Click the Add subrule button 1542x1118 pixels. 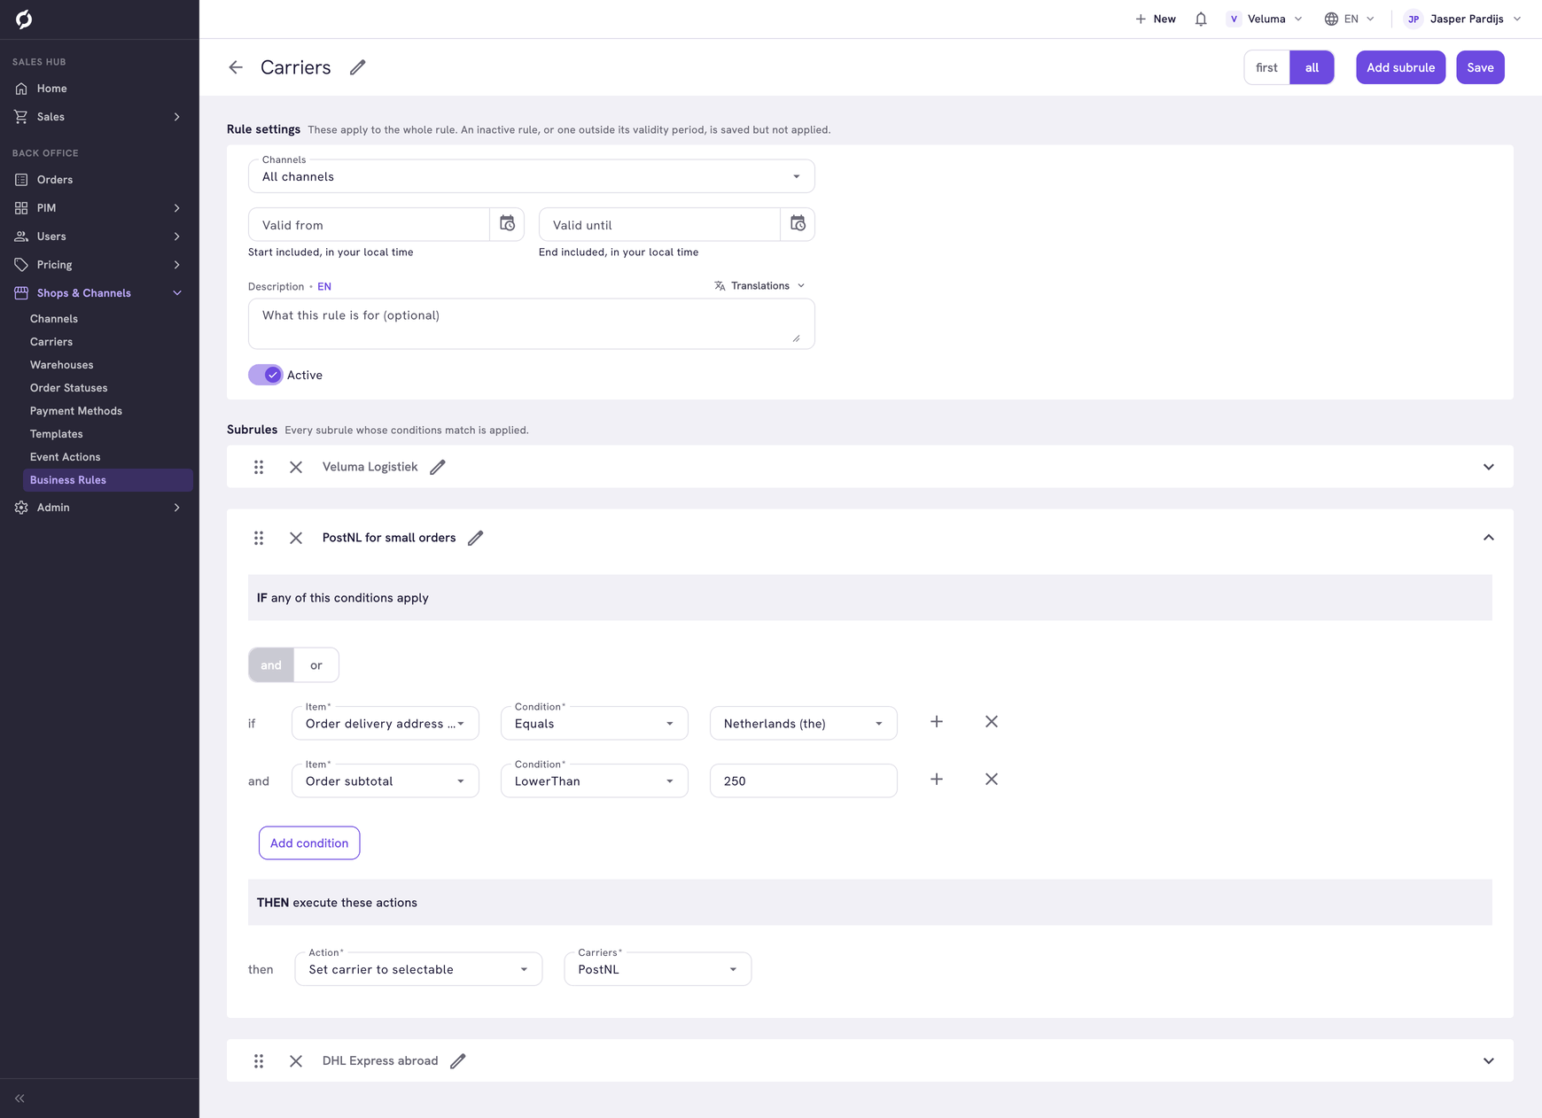(1400, 67)
